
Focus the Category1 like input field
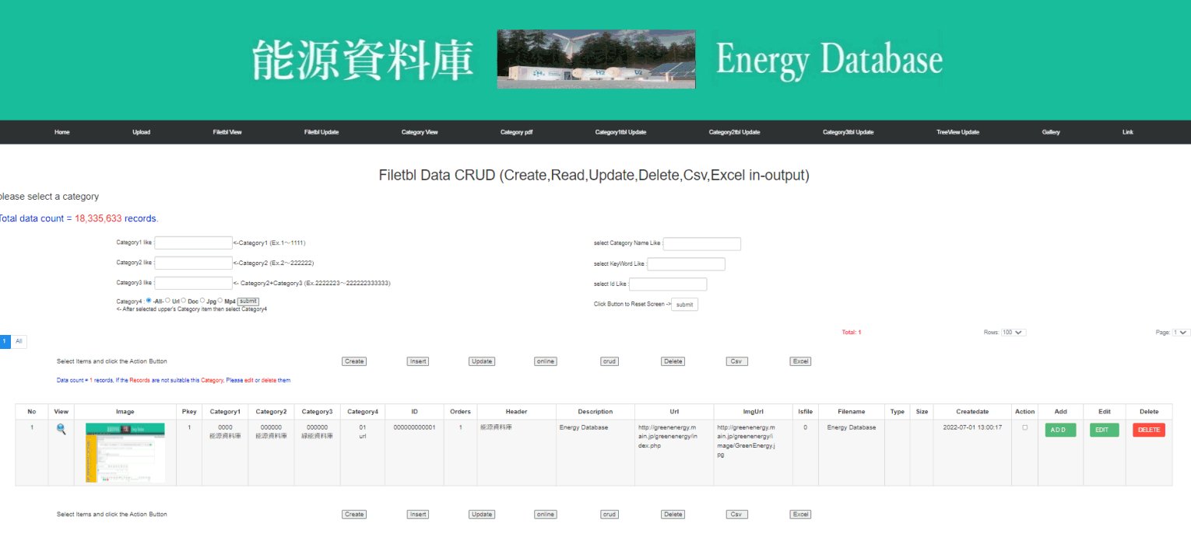194,242
